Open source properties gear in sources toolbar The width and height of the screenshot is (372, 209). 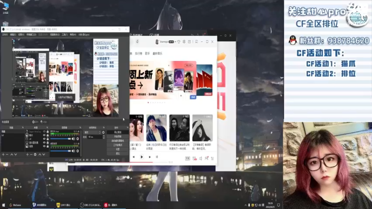coord(35,155)
